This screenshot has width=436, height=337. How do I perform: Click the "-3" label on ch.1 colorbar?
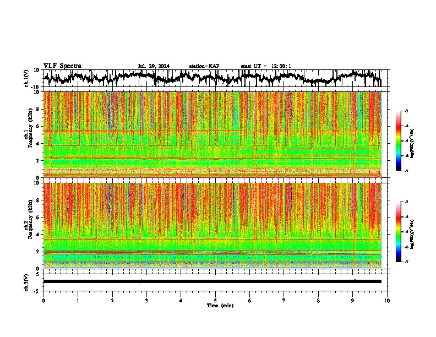click(x=406, y=111)
